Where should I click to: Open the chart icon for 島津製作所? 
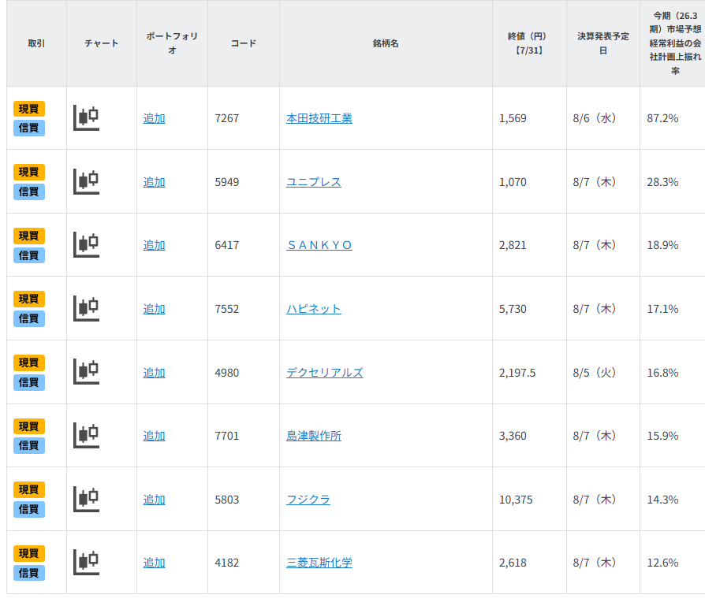[x=86, y=435]
